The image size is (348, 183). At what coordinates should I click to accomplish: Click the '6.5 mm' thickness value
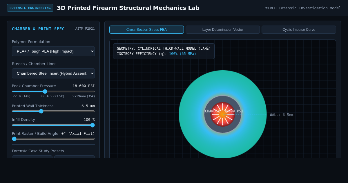pos(88,106)
